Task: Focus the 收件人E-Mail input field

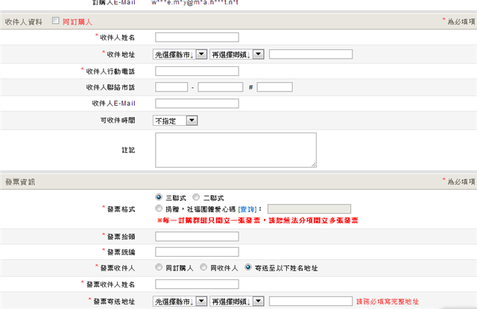Action: tap(197, 103)
